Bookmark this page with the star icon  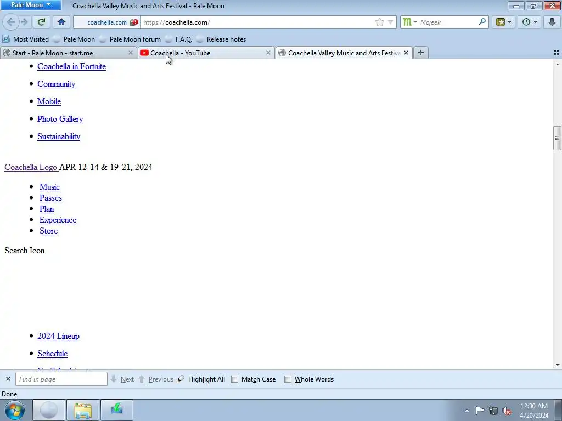(380, 22)
